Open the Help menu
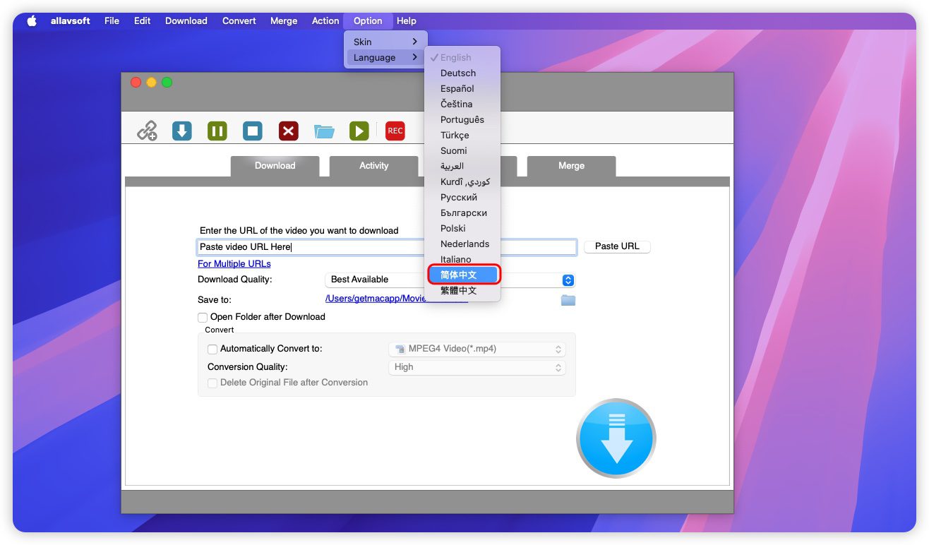929x545 pixels. click(407, 21)
